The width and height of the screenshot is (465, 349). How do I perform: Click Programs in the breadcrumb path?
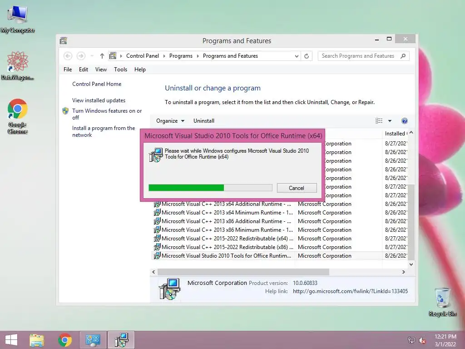coord(181,56)
